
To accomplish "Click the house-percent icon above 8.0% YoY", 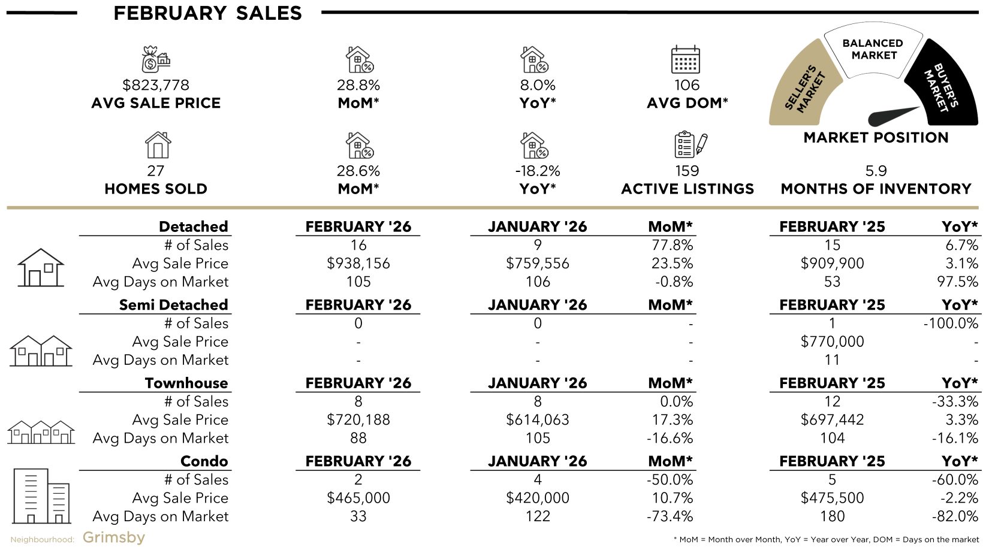I will (x=534, y=60).
